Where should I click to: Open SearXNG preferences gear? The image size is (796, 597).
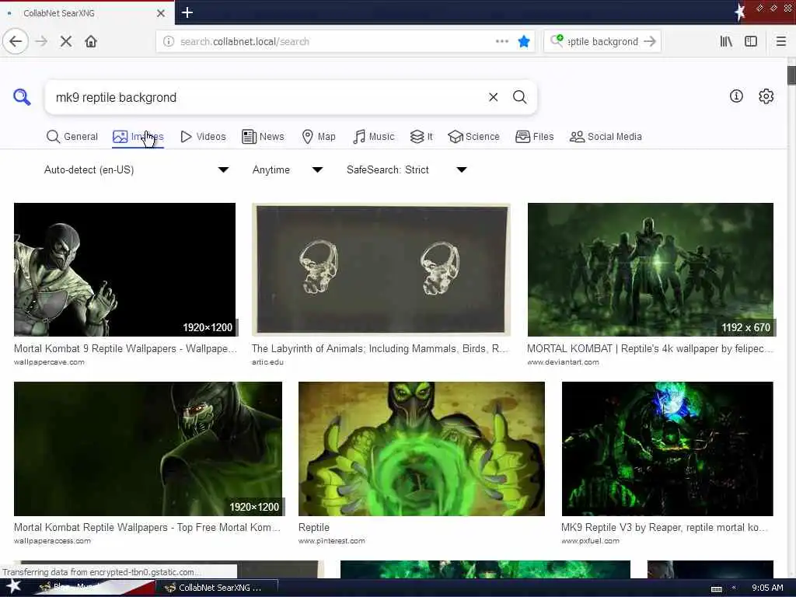click(766, 96)
